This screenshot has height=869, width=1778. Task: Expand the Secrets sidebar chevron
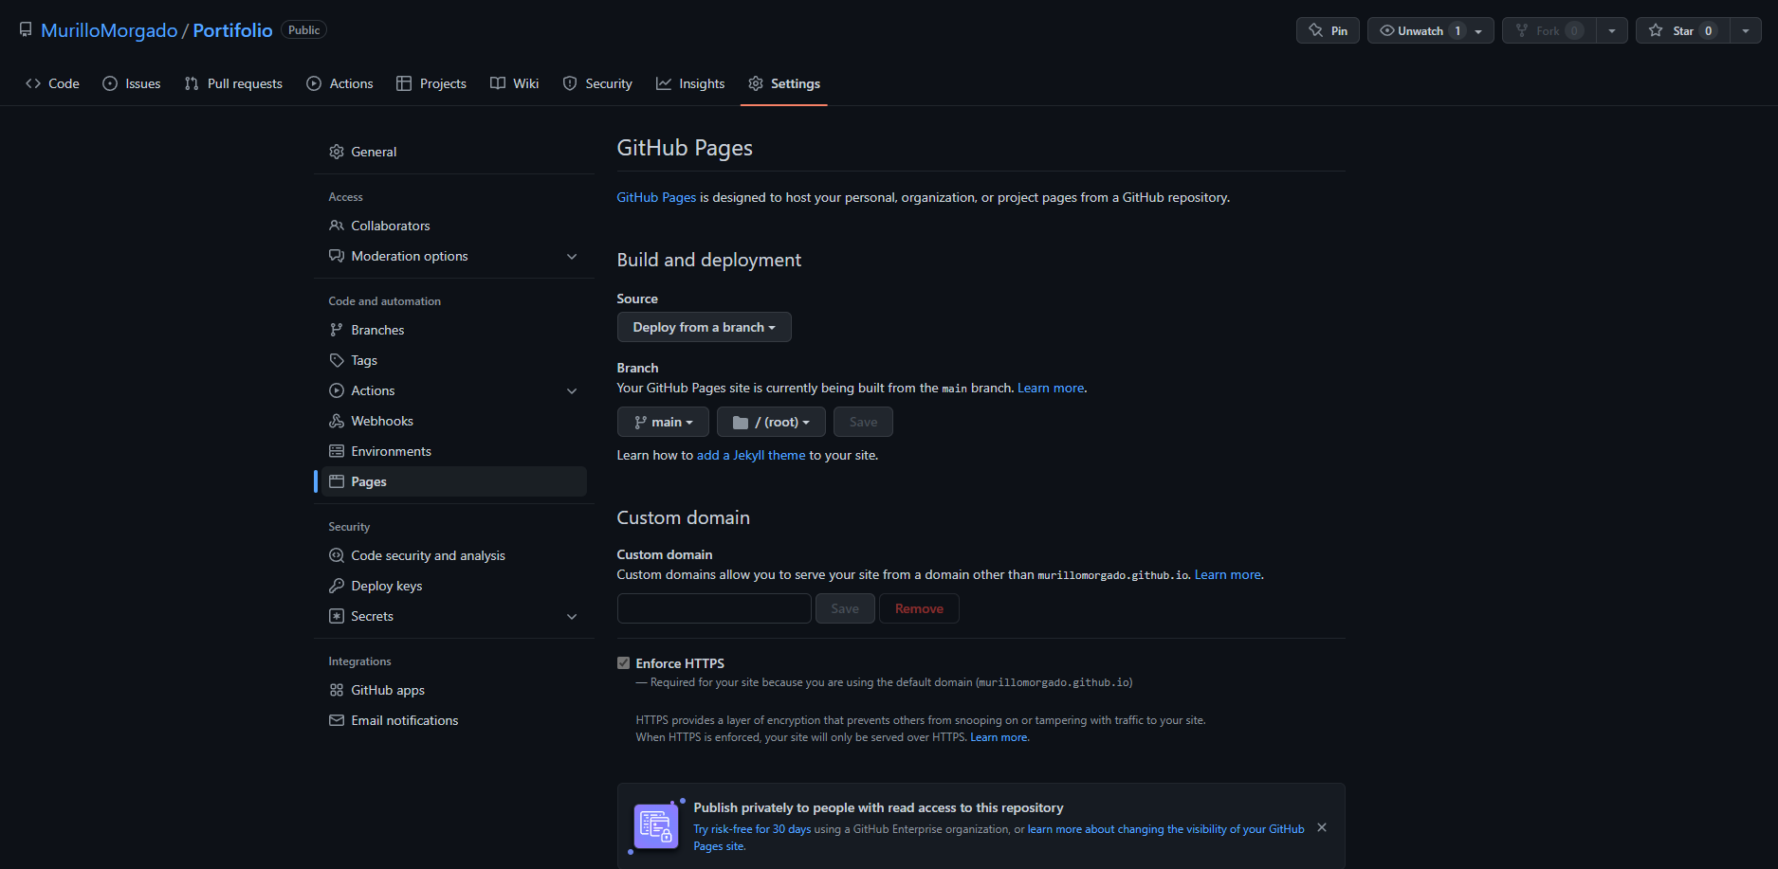coord(572,617)
